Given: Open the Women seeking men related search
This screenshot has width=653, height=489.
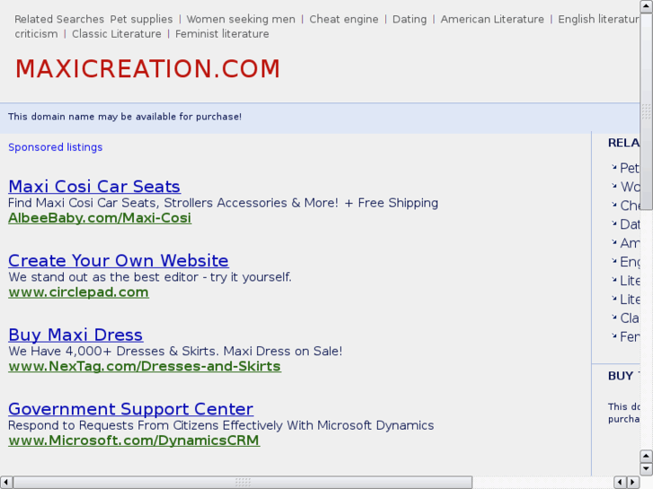Looking at the screenshot, I should coord(241,20).
